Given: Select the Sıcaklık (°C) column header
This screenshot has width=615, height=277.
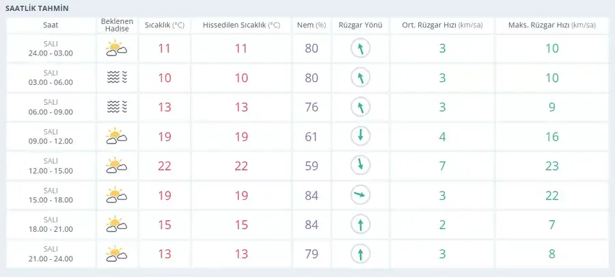Looking at the screenshot, I should (x=164, y=25).
